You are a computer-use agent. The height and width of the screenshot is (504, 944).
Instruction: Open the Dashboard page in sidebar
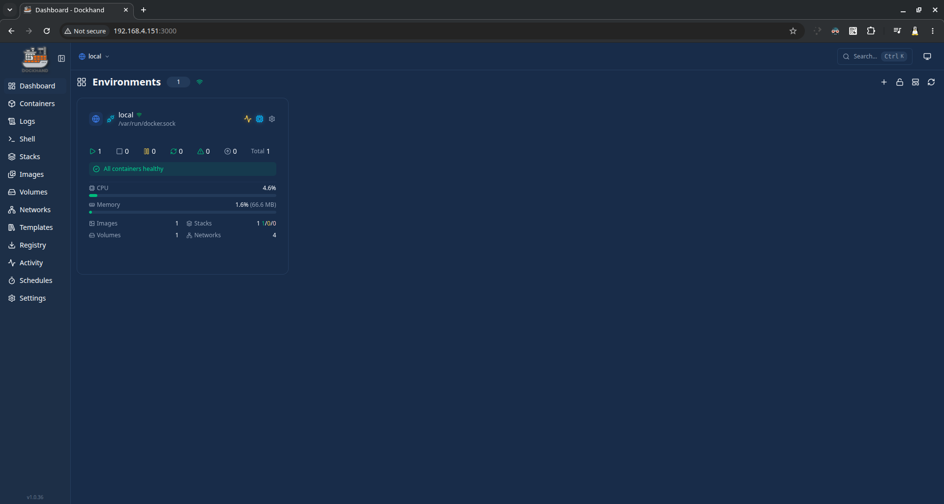[x=35, y=86]
